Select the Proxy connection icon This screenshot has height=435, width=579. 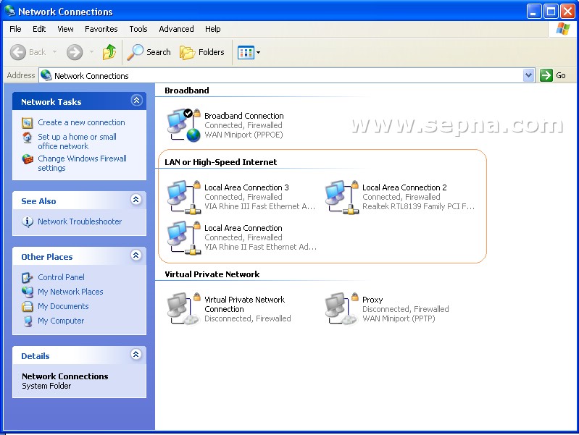click(x=341, y=309)
